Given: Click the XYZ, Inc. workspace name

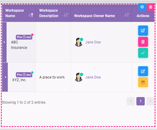Looking at the screenshot, I should click(x=19, y=80).
